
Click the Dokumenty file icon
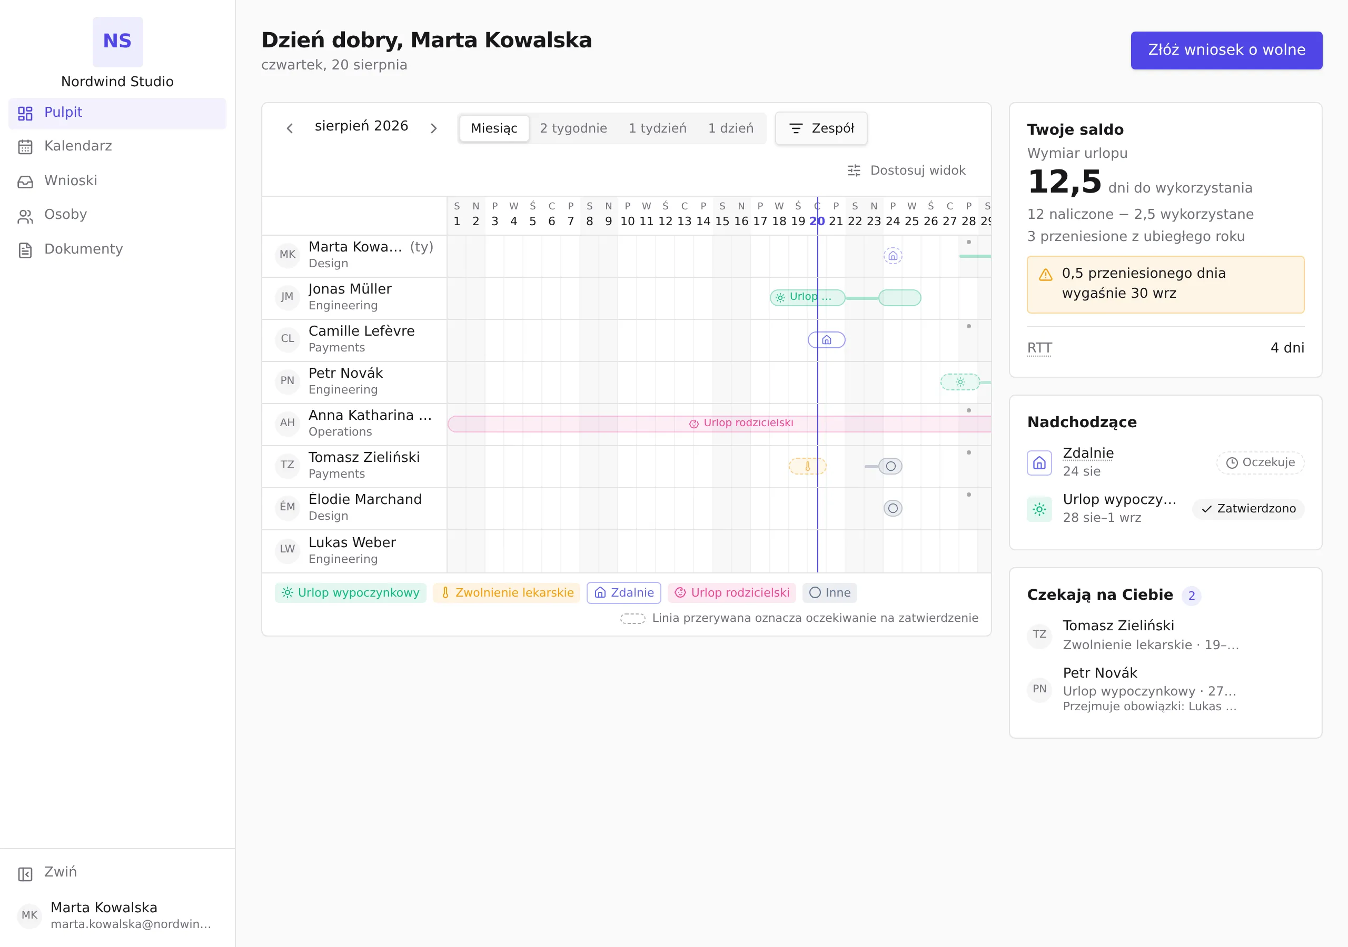point(25,250)
